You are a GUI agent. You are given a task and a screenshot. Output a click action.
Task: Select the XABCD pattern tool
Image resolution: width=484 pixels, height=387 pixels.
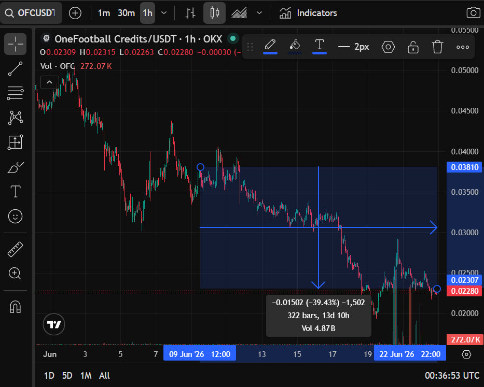[15, 118]
